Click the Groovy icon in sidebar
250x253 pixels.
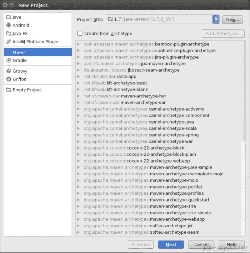coord(9,71)
